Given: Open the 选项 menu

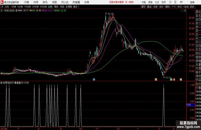Looking at the screenshot, I should [164, 2].
